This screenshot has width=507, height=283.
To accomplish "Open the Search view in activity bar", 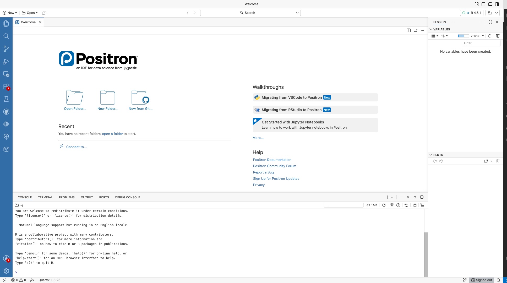I will click(x=6, y=36).
